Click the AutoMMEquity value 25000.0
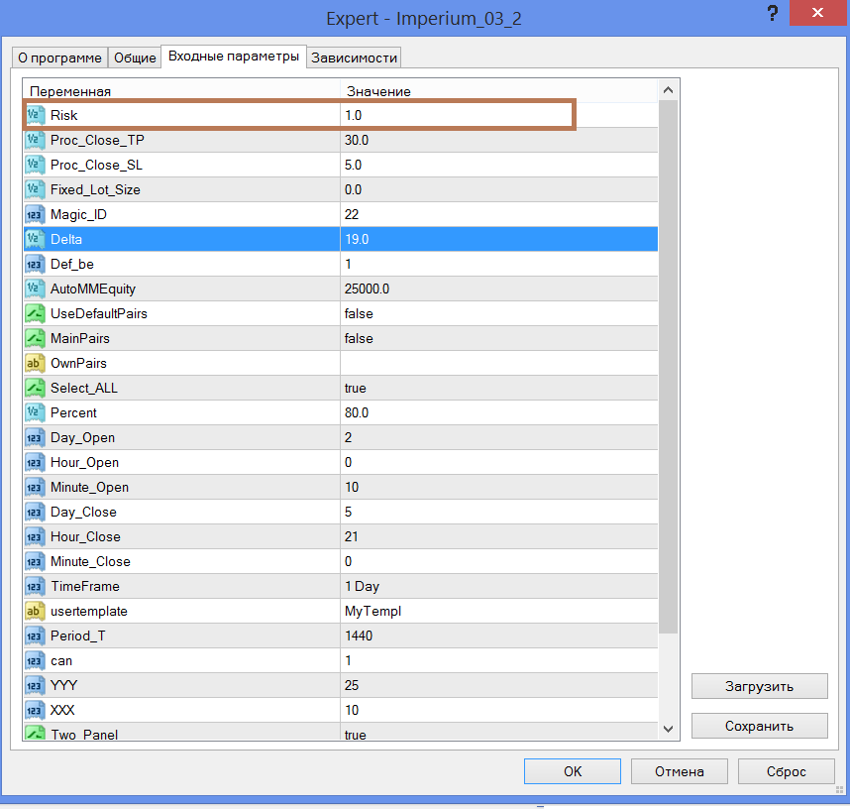 (367, 289)
